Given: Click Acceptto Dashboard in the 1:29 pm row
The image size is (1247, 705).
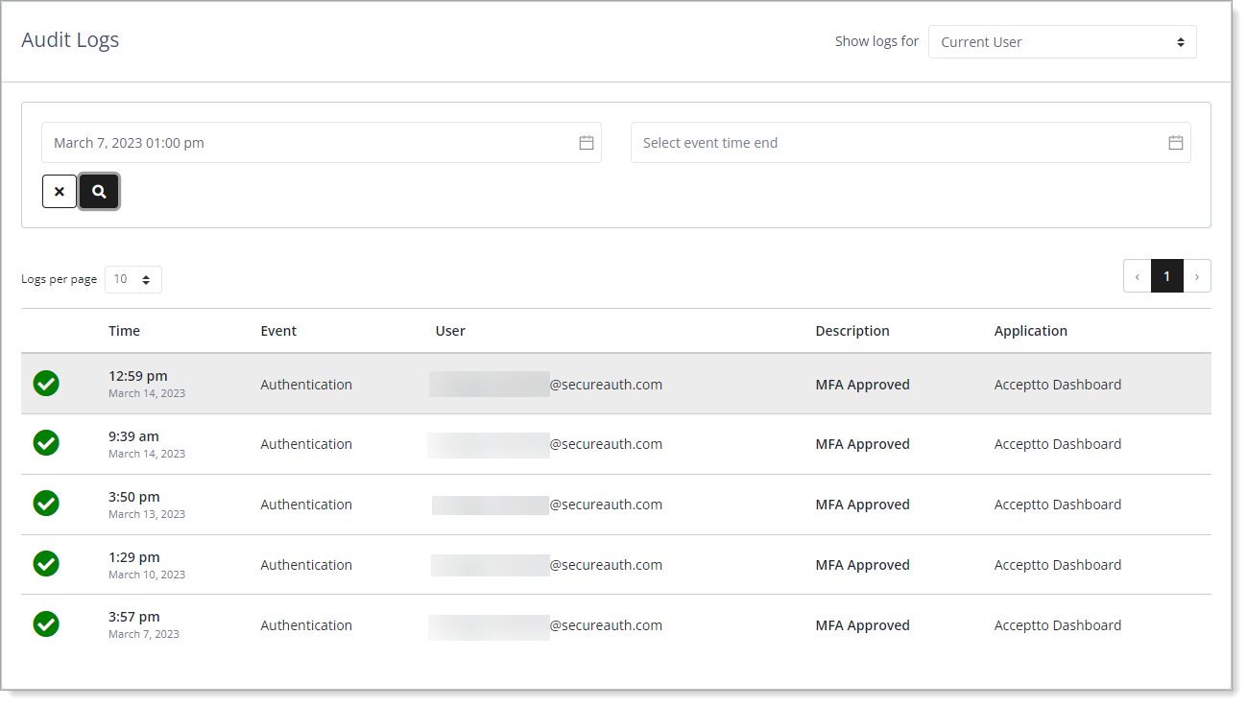Looking at the screenshot, I should pyautogui.click(x=1058, y=565).
